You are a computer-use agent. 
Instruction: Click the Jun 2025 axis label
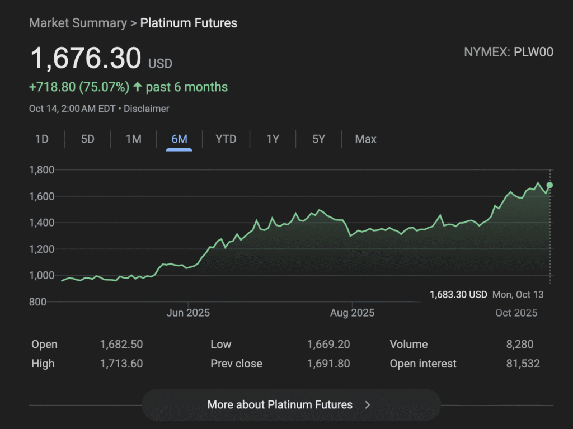click(188, 313)
